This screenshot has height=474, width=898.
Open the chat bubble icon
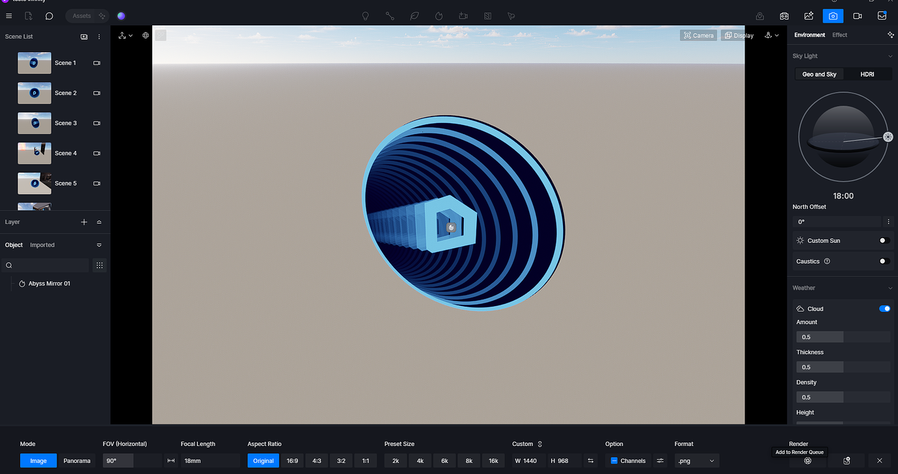click(x=49, y=16)
